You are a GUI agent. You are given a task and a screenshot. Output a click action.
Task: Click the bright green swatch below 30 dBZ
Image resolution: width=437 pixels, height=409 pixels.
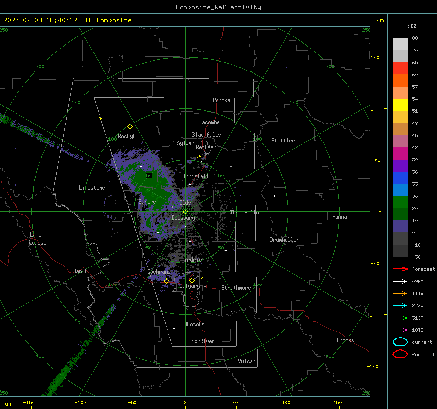[400, 202]
